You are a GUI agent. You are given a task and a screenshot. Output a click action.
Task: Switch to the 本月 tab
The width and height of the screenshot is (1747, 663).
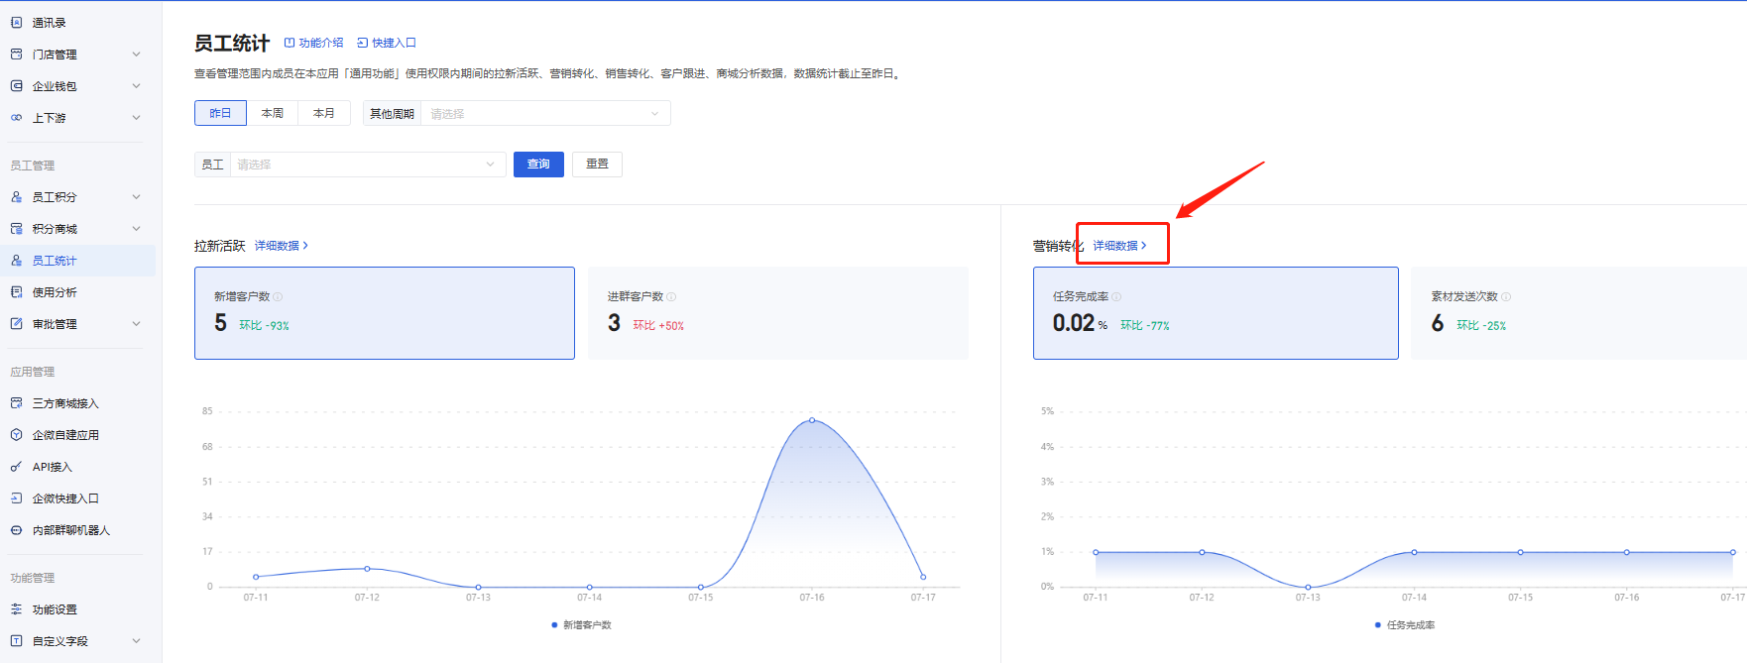(324, 114)
